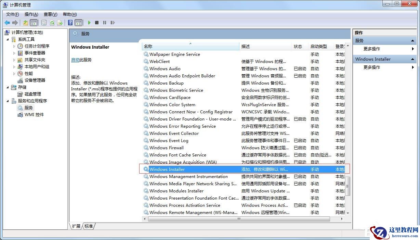
Task: Start the service using the green play icon
Action: point(89,23)
